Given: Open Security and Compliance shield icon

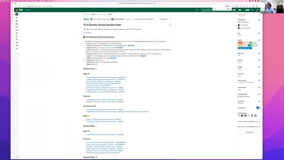Looking at the screenshot, I should pos(17,33).
